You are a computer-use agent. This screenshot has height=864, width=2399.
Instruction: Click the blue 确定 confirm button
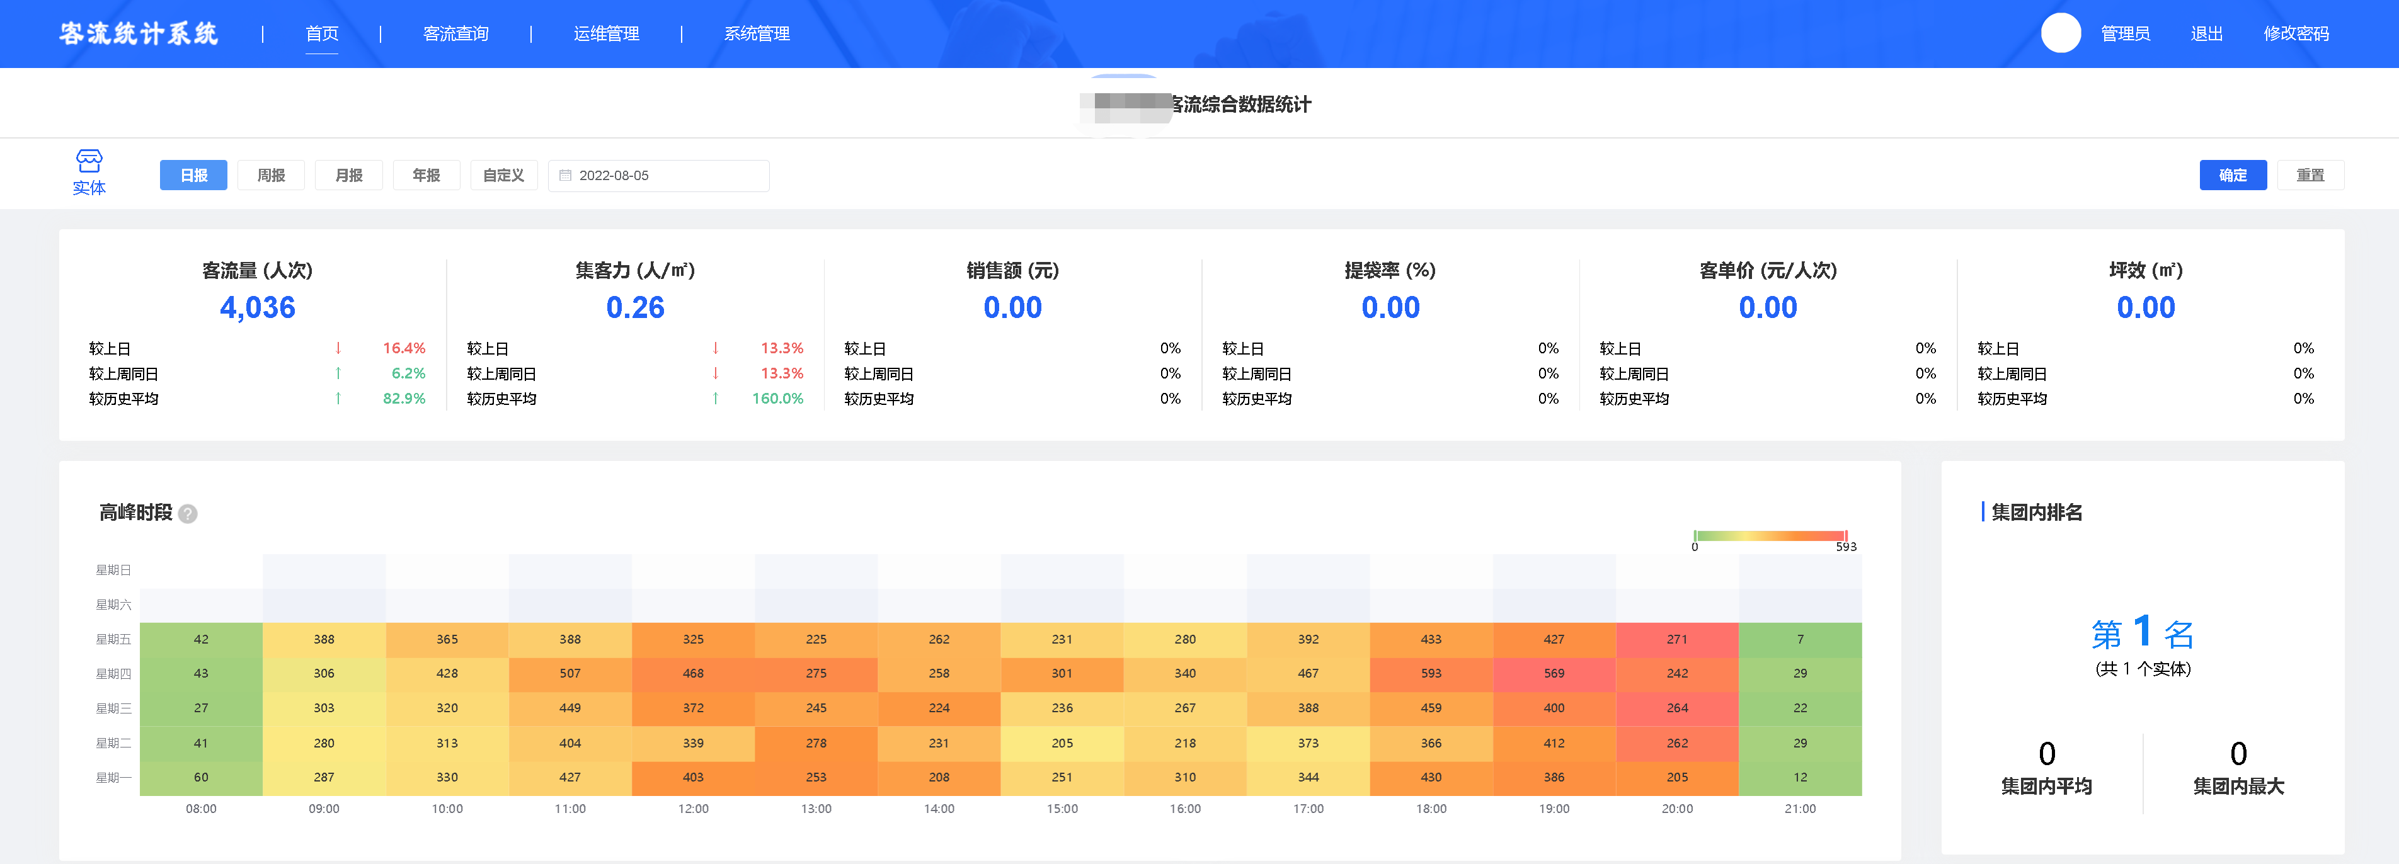pos(2232,175)
